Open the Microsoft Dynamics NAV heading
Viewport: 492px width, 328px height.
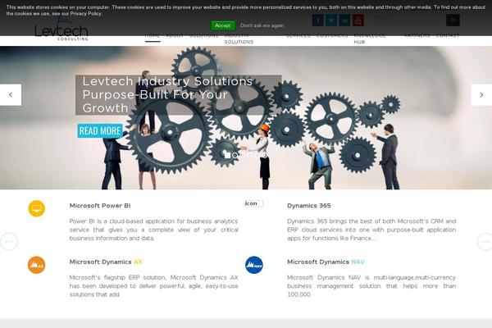[326, 262]
